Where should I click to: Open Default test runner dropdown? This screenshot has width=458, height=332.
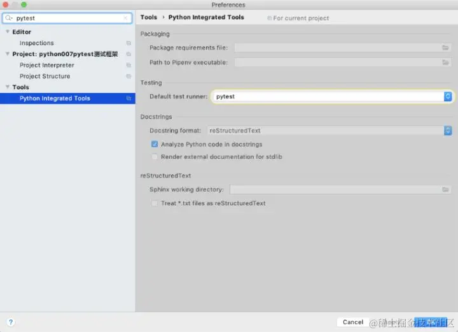click(x=448, y=96)
